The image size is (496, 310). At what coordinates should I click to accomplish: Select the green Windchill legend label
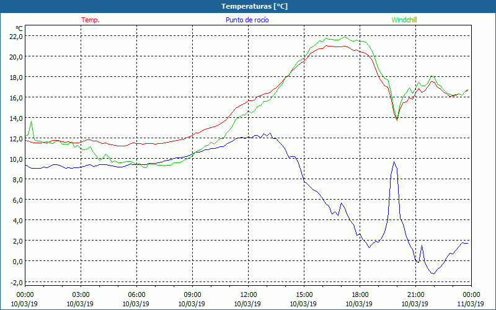404,20
